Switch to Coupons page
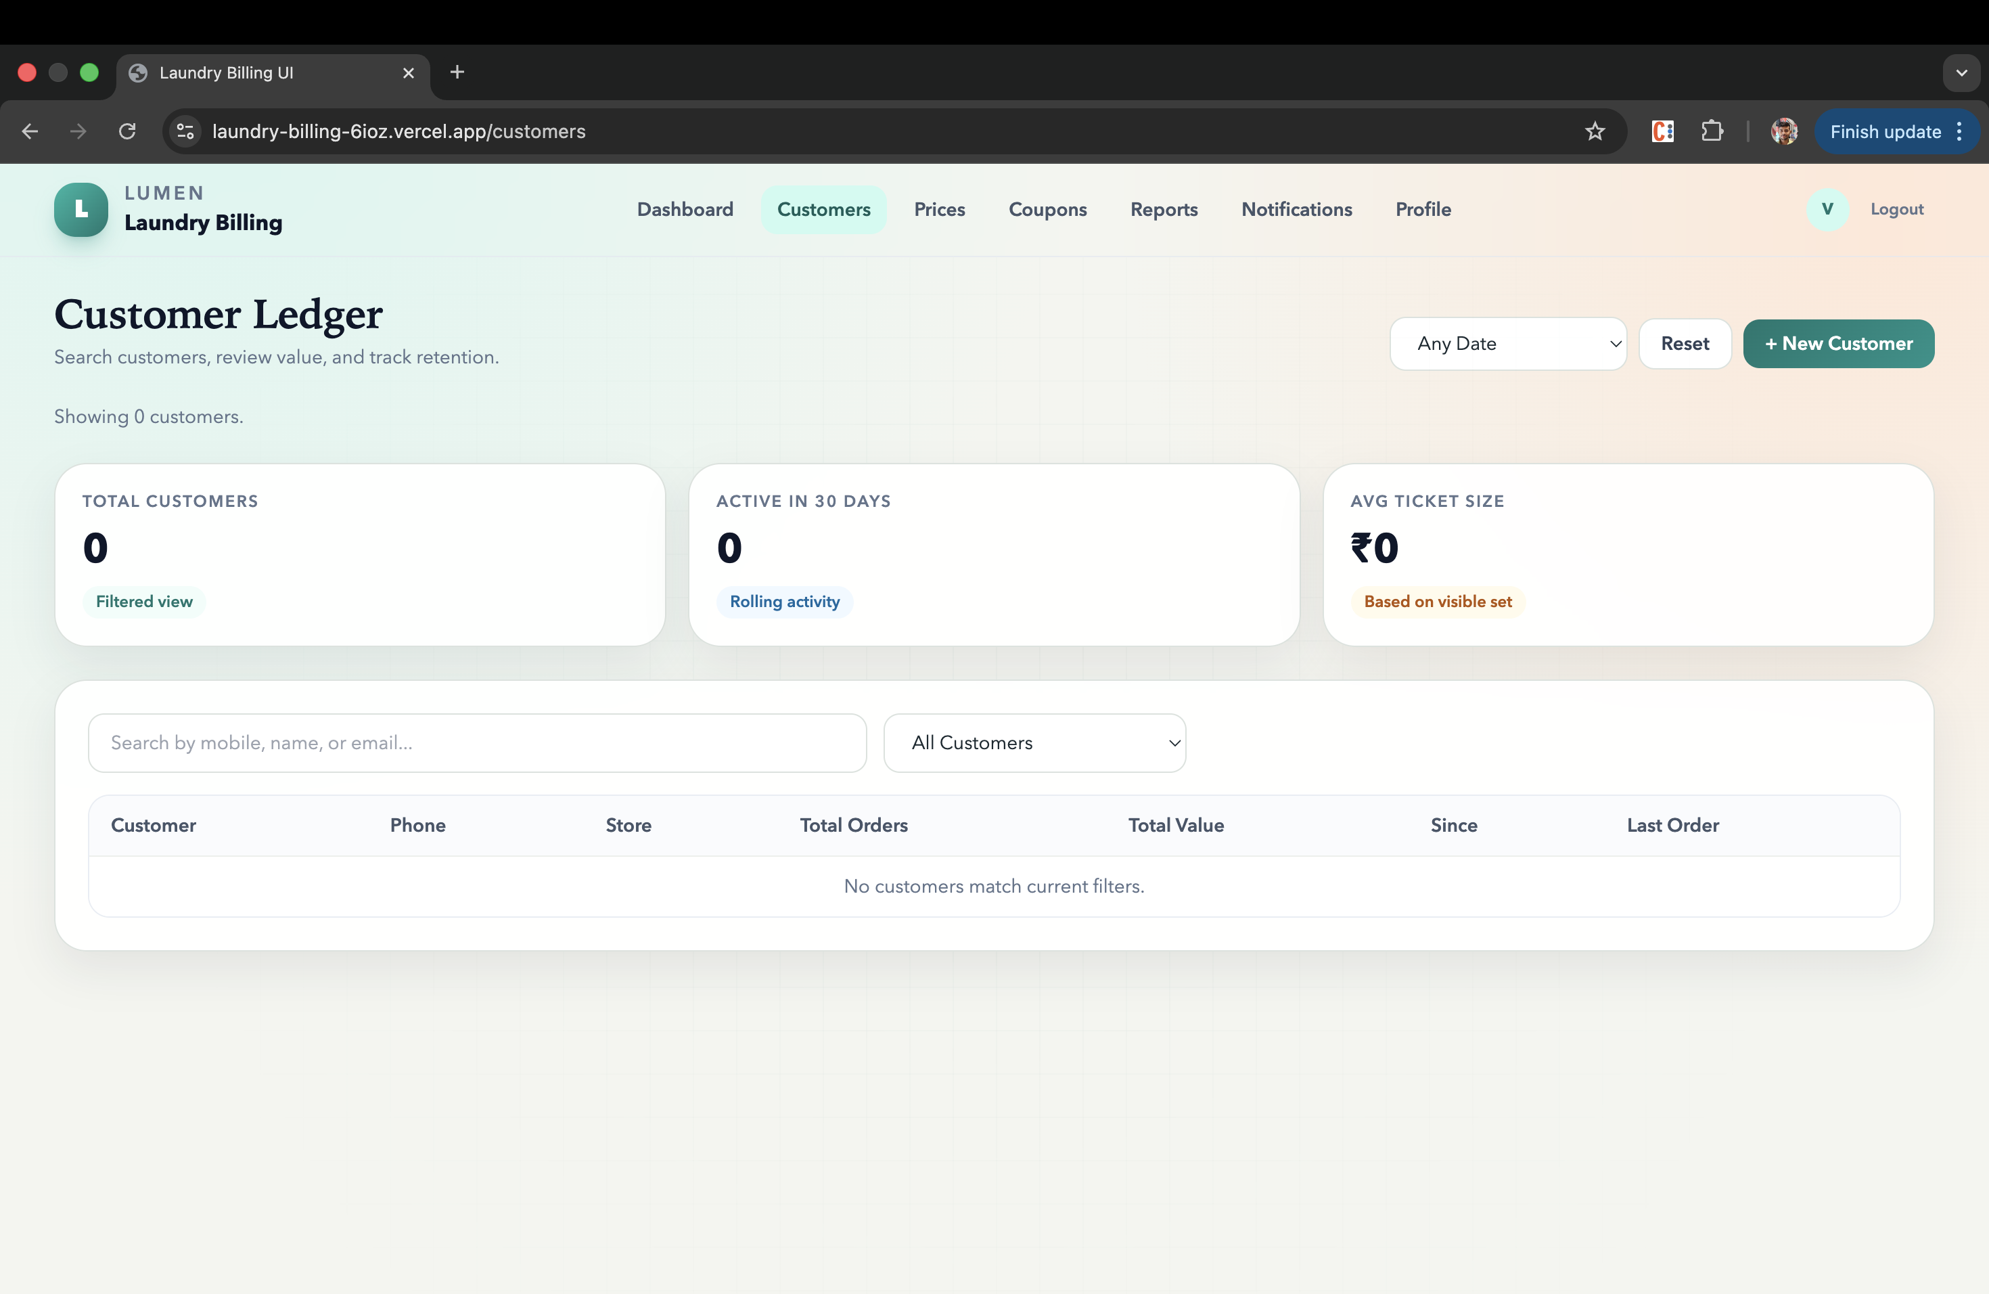This screenshot has width=1989, height=1294. pyautogui.click(x=1047, y=210)
